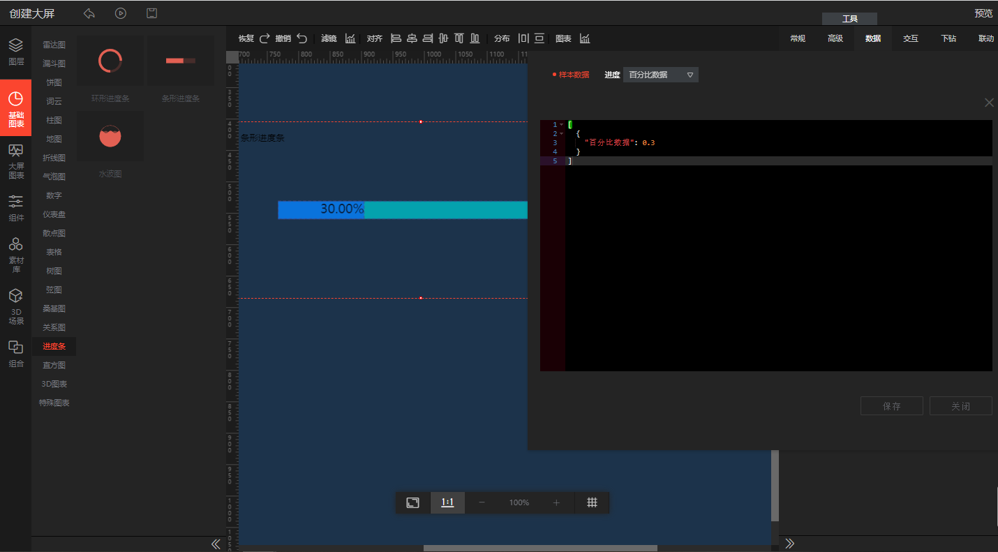
Task: Click the 100% zoom level text
Action: pyautogui.click(x=519, y=502)
